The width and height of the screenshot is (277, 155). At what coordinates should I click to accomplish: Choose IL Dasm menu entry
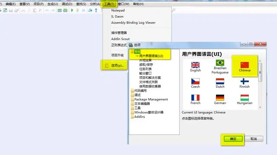(117, 16)
